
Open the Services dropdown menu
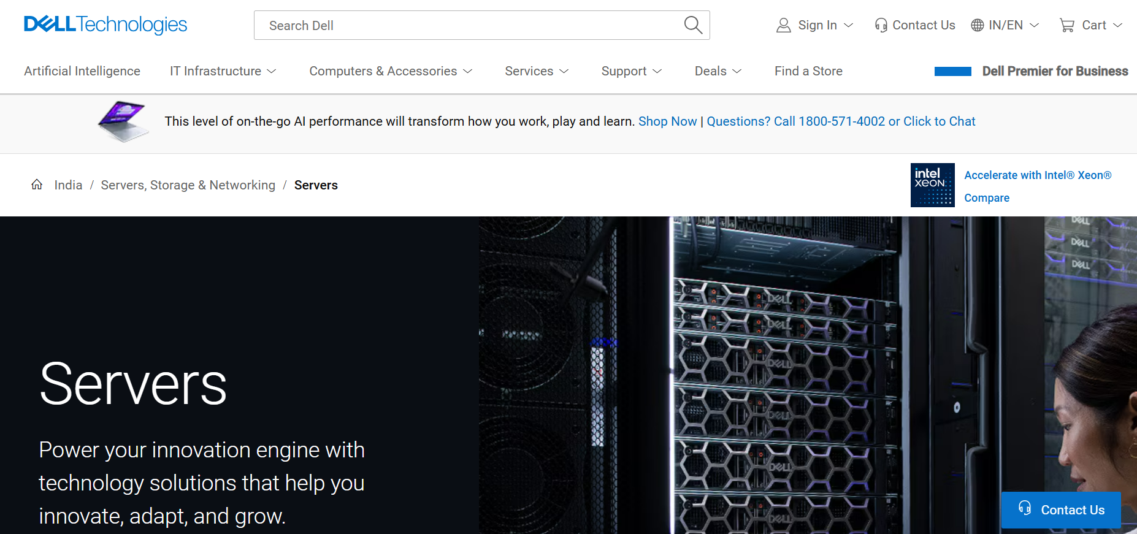537,71
